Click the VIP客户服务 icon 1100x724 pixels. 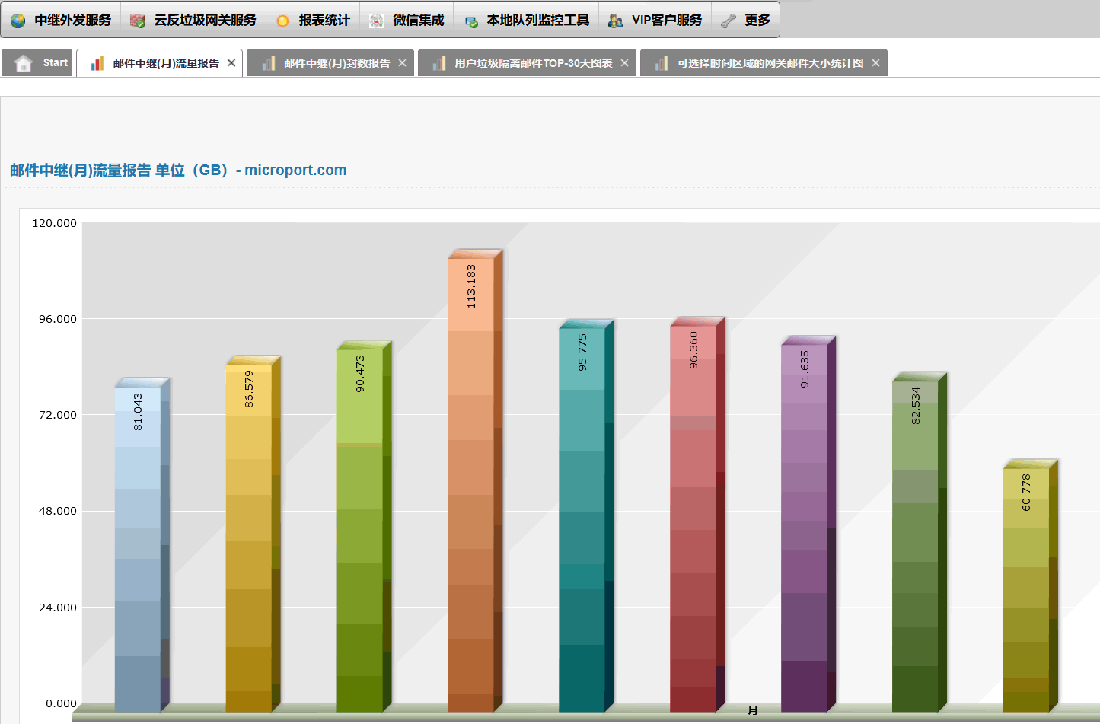tap(614, 20)
